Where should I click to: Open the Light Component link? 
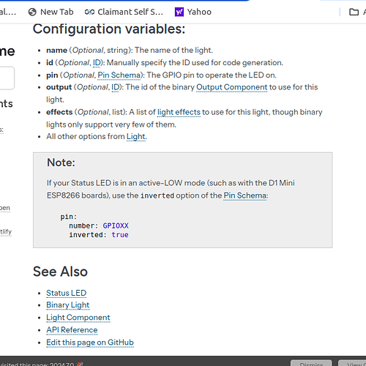(78, 318)
